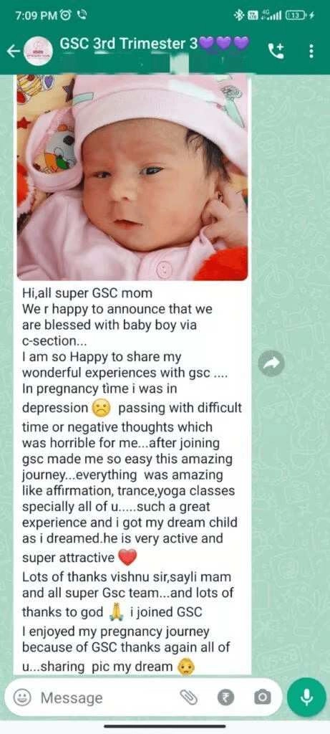Tap the home gesture bar at bottom

point(165,726)
